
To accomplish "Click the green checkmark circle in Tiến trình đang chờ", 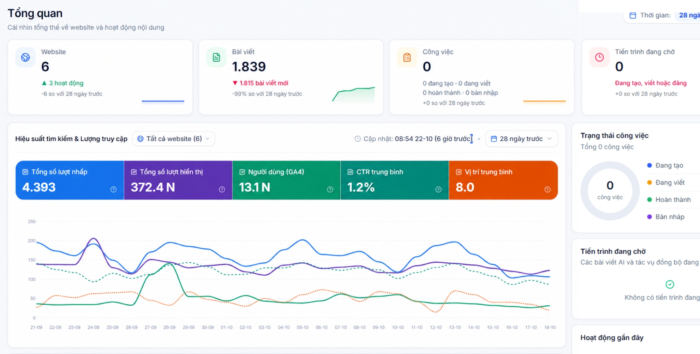I will [x=670, y=284].
